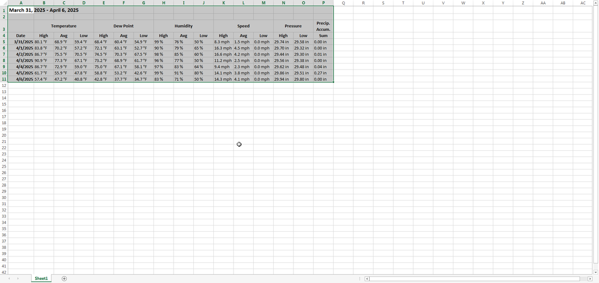
Task: Select row 11 header
Action: 4,79
